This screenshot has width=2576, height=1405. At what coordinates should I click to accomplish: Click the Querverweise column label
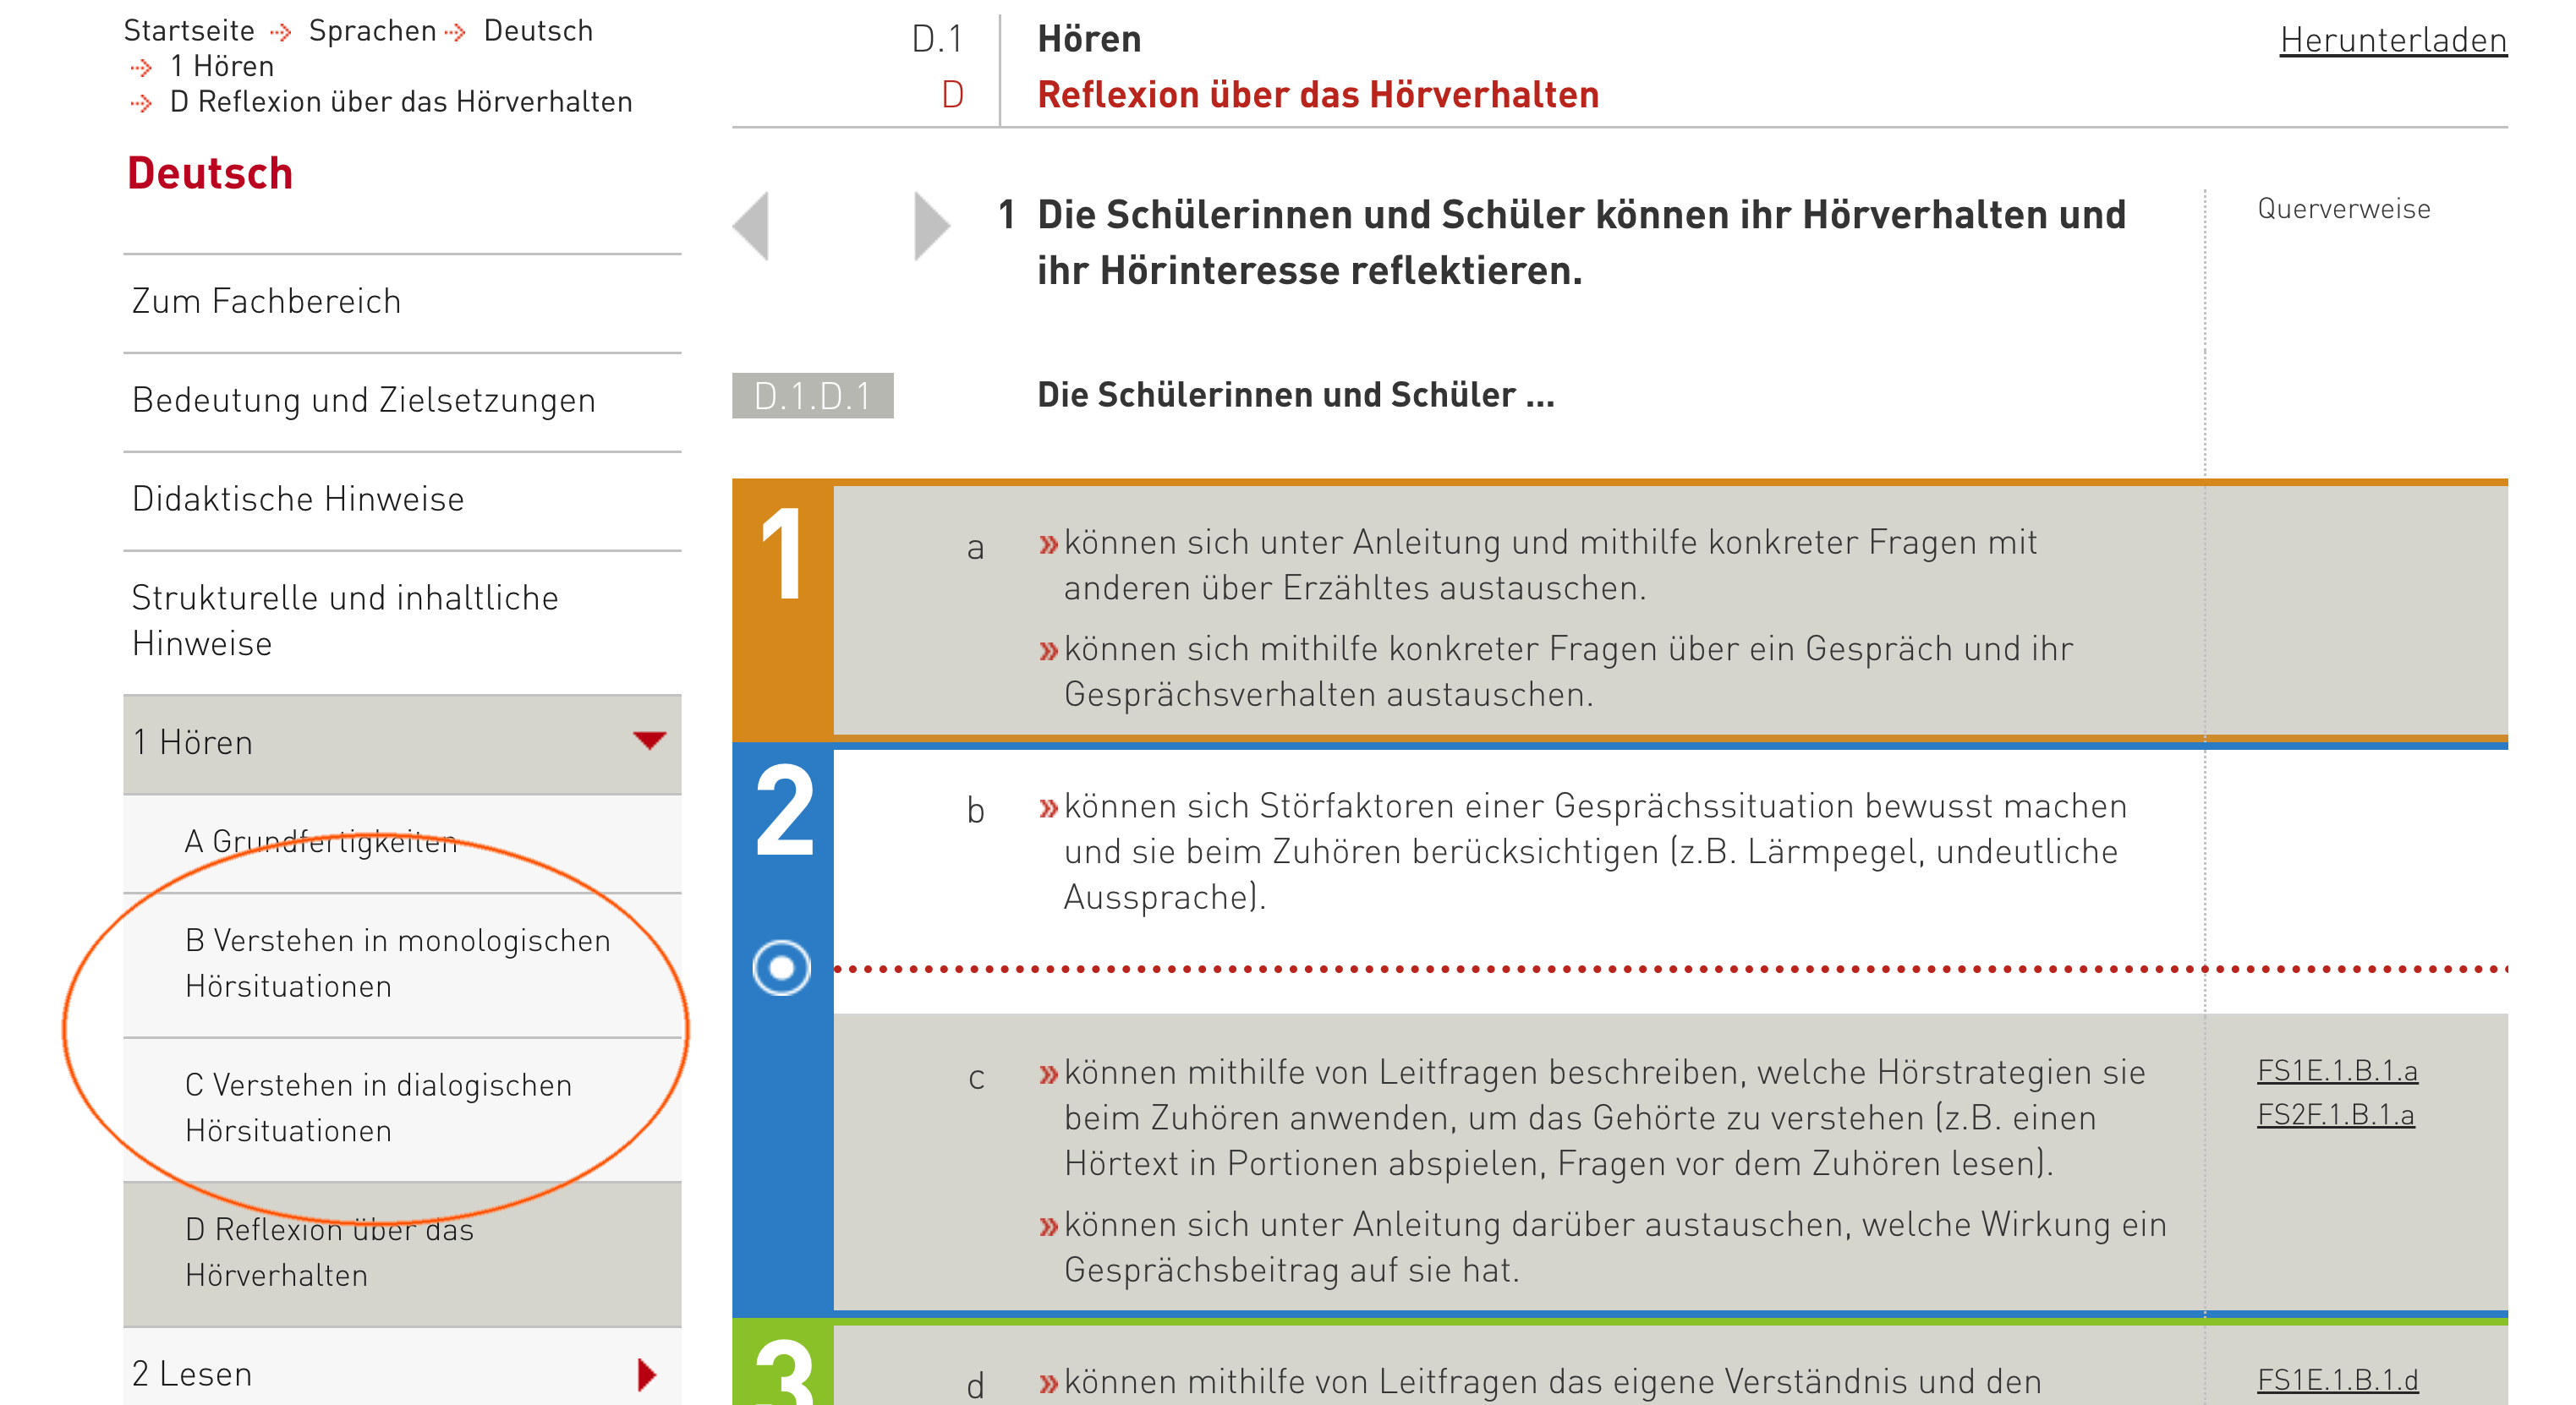tap(2344, 209)
